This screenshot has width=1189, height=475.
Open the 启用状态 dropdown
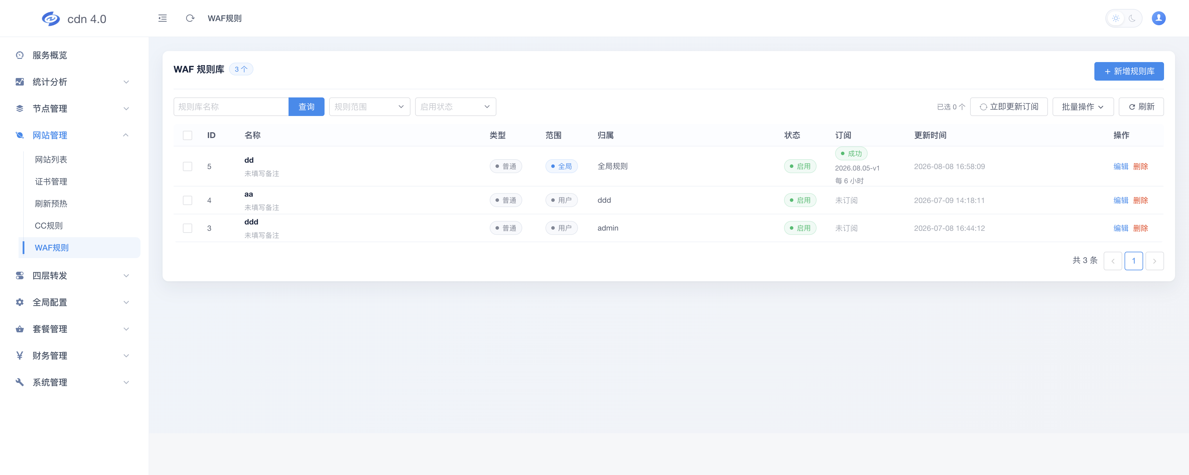pyautogui.click(x=455, y=107)
